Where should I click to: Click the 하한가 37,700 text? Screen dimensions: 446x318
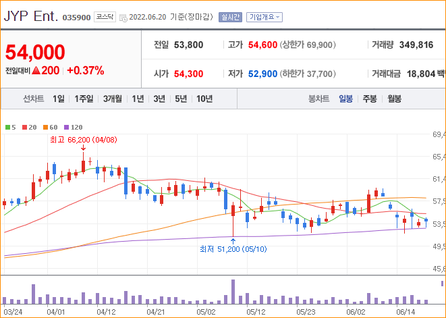click(x=308, y=74)
